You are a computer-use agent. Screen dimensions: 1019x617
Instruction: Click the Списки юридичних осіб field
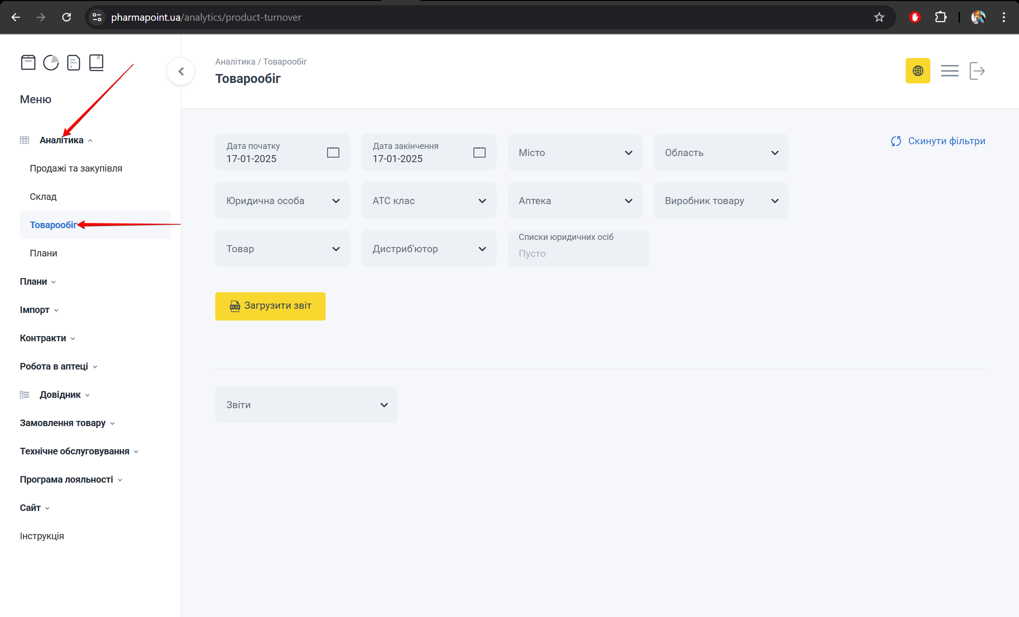coord(578,248)
